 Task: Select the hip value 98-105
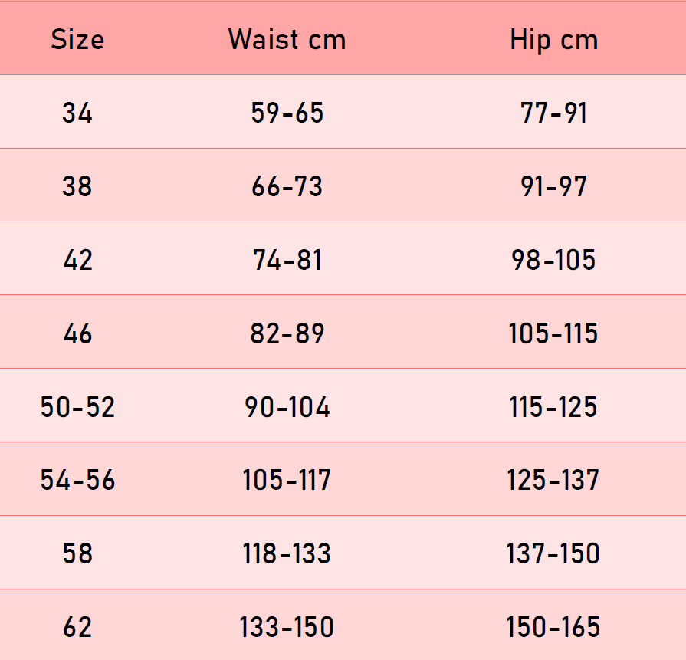pos(553,260)
